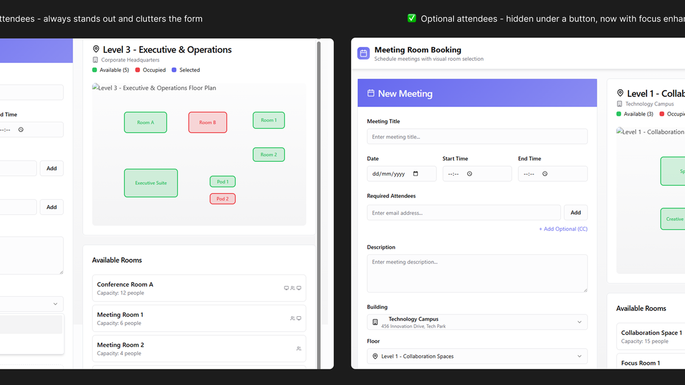Click the red Occupied legend swatch in Level 3 panel
This screenshot has width=685, height=385.
(138, 70)
